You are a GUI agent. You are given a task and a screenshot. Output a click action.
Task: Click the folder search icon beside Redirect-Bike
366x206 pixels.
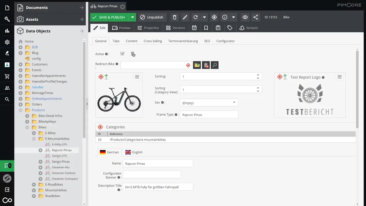(x=197, y=65)
